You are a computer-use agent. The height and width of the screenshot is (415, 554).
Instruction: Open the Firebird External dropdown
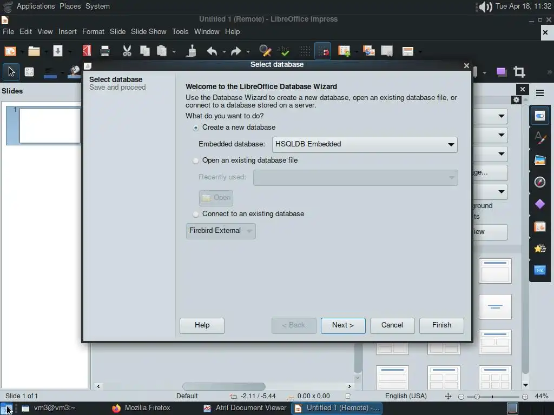pos(221,231)
